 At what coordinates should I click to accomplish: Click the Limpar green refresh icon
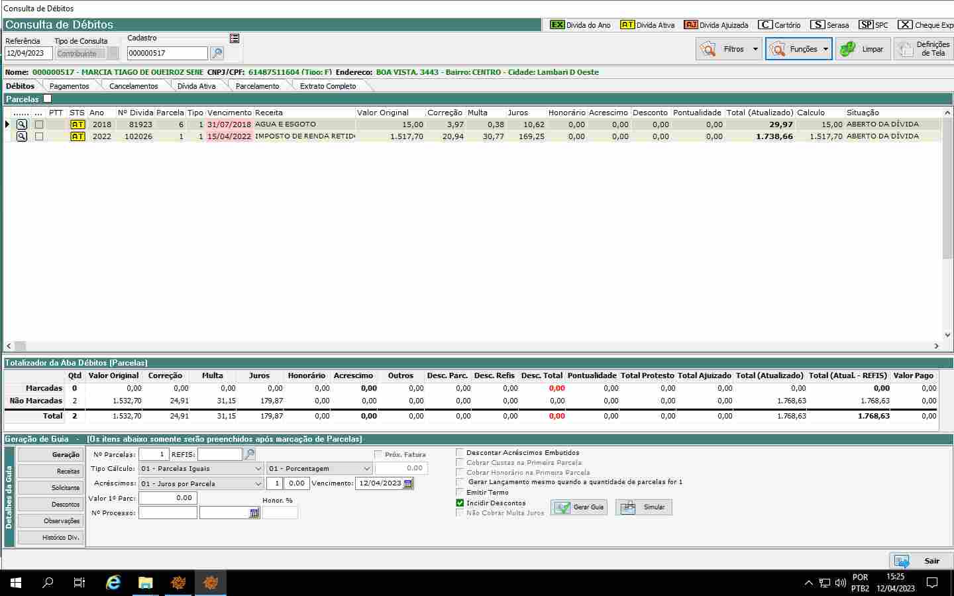pyautogui.click(x=847, y=49)
